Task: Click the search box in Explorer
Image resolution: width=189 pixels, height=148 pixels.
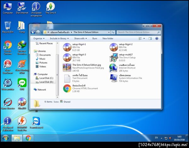Action: (139, 32)
